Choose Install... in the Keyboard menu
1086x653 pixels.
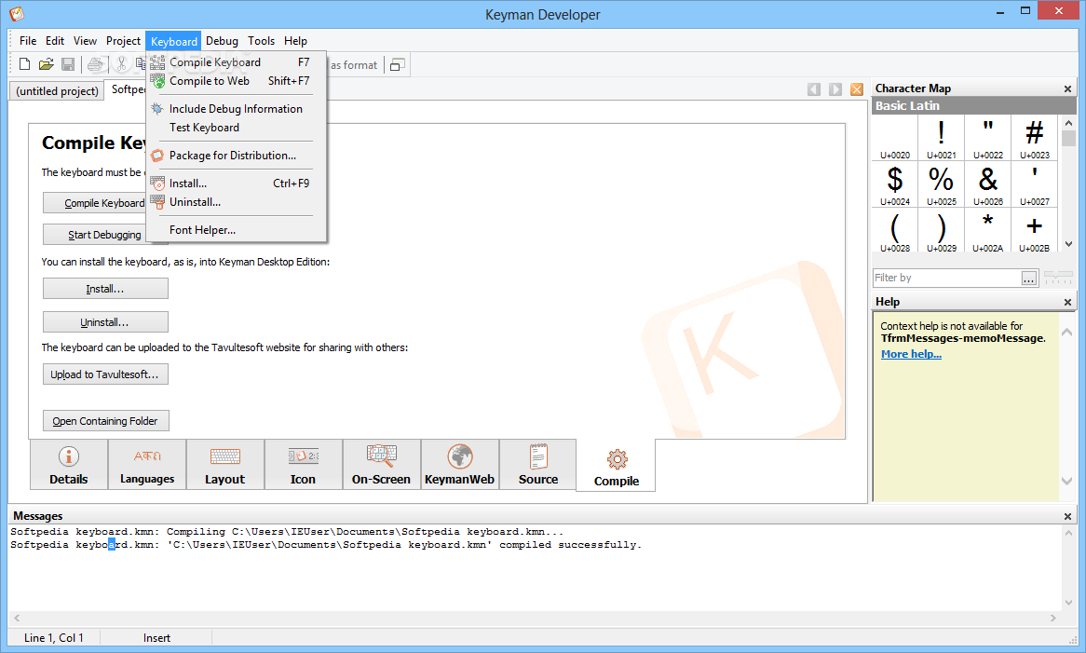[237, 184]
